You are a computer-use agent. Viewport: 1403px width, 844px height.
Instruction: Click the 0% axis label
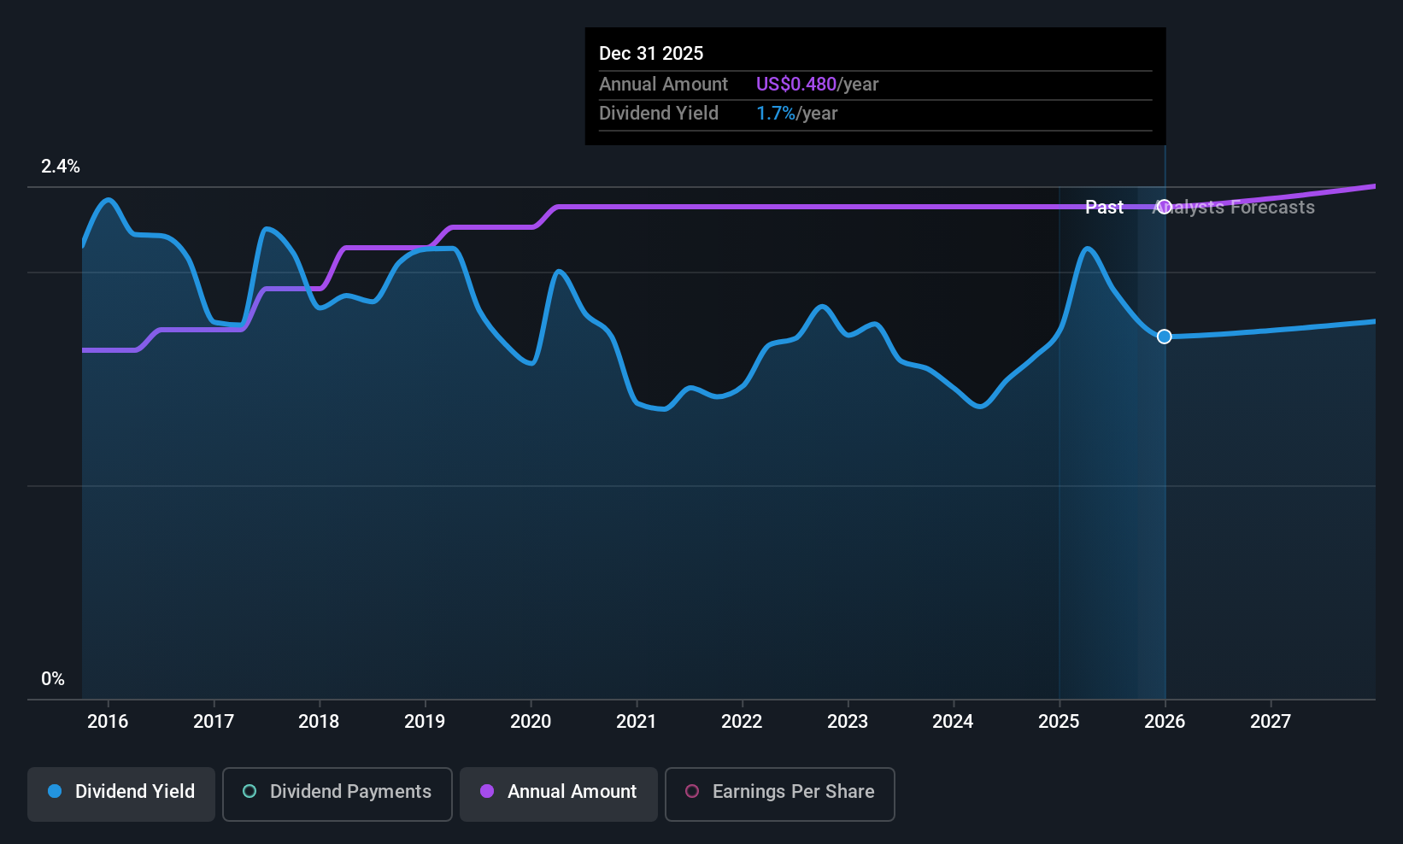53,678
